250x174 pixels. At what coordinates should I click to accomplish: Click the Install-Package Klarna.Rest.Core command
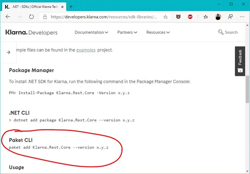[69, 93]
